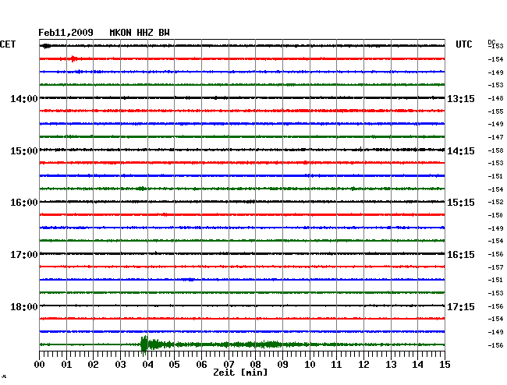Select minute tick label 01
Screen dimensions: 507x385
point(66,364)
